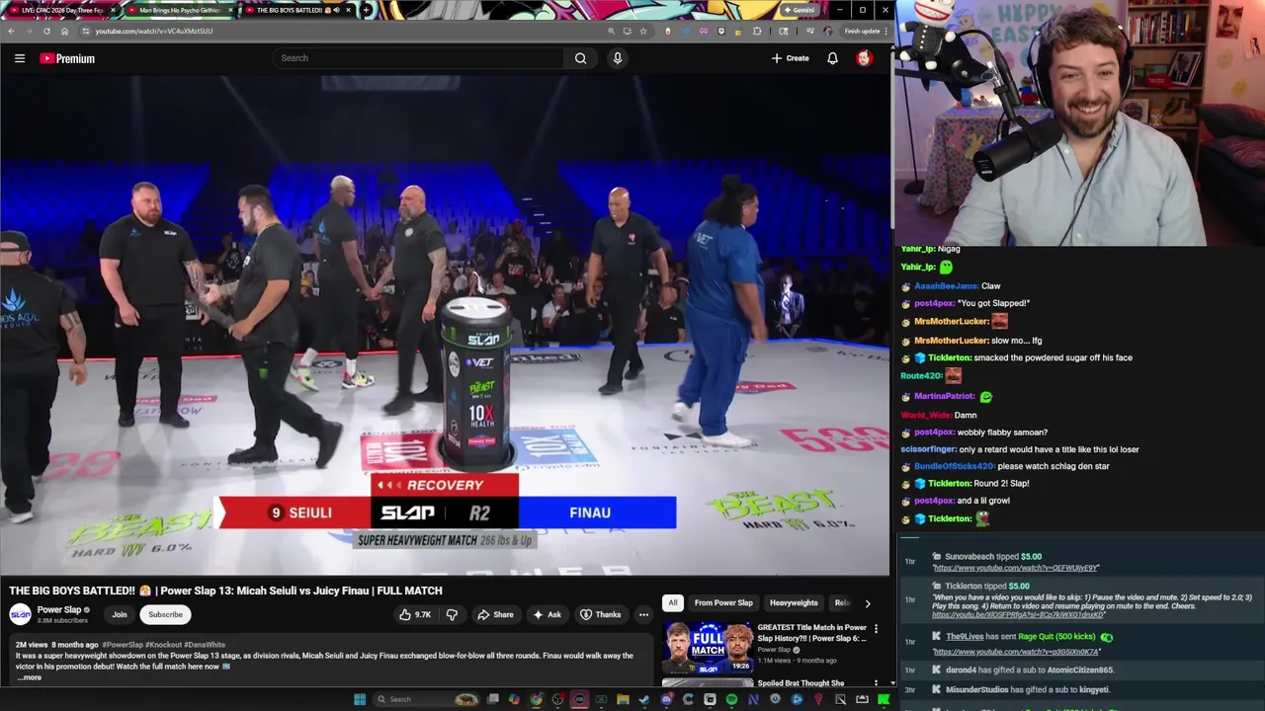The height and width of the screenshot is (711, 1265).
Task: Open Discord from the taskbar
Action: point(666,699)
